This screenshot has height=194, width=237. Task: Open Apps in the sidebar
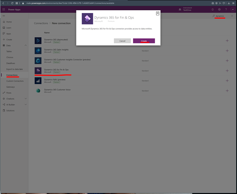tap(9, 34)
